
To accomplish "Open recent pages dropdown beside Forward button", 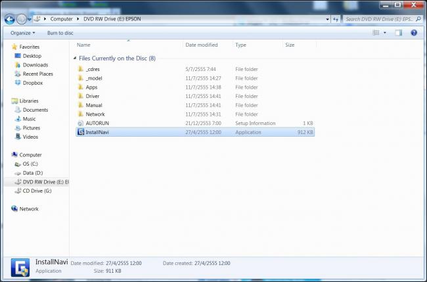I will point(29,19).
